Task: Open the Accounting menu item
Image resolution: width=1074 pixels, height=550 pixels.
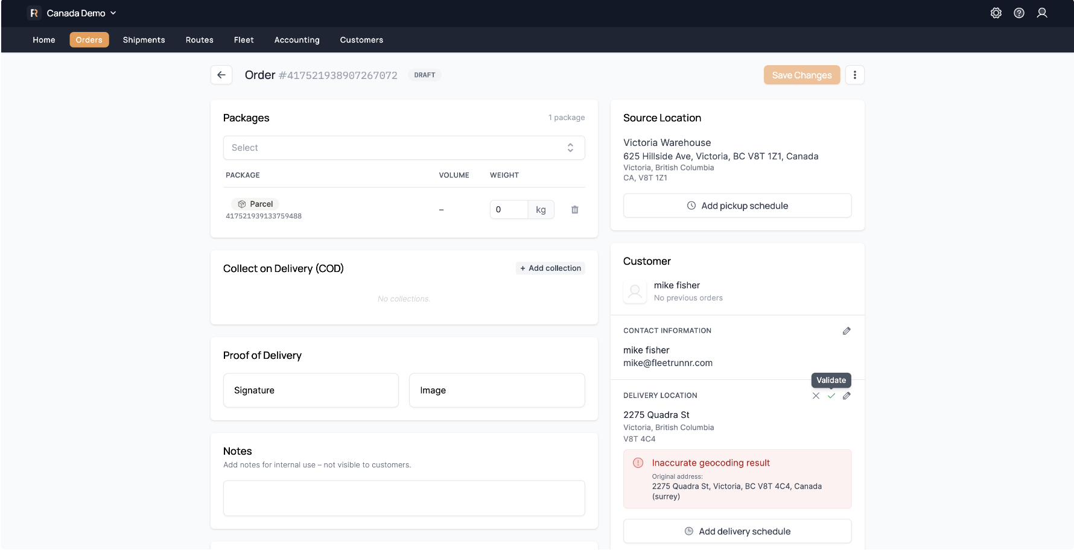Action: [x=297, y=40]
